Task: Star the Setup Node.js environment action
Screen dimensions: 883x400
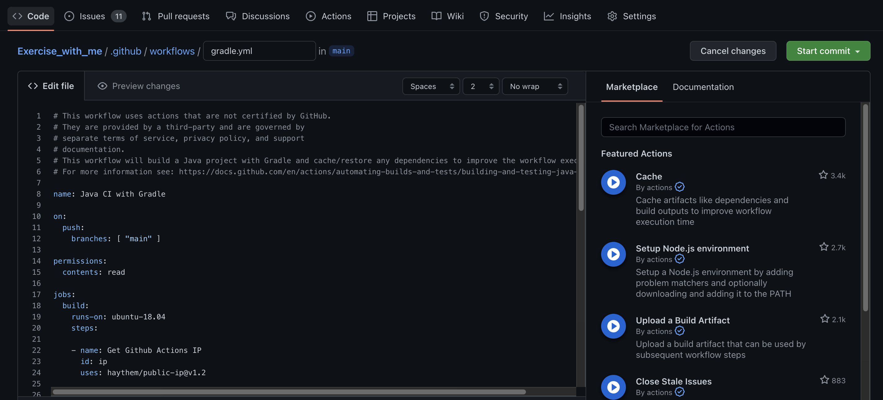Action: (823, 247)
